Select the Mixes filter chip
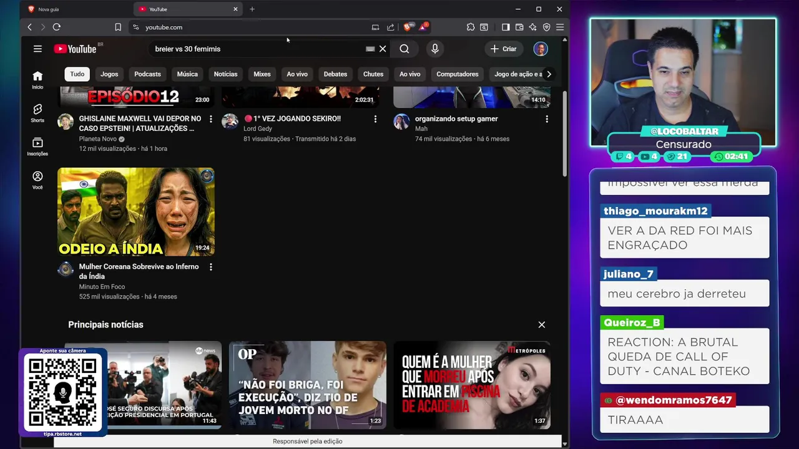This screenshot has height=449, width=799. tap(262, 74)
